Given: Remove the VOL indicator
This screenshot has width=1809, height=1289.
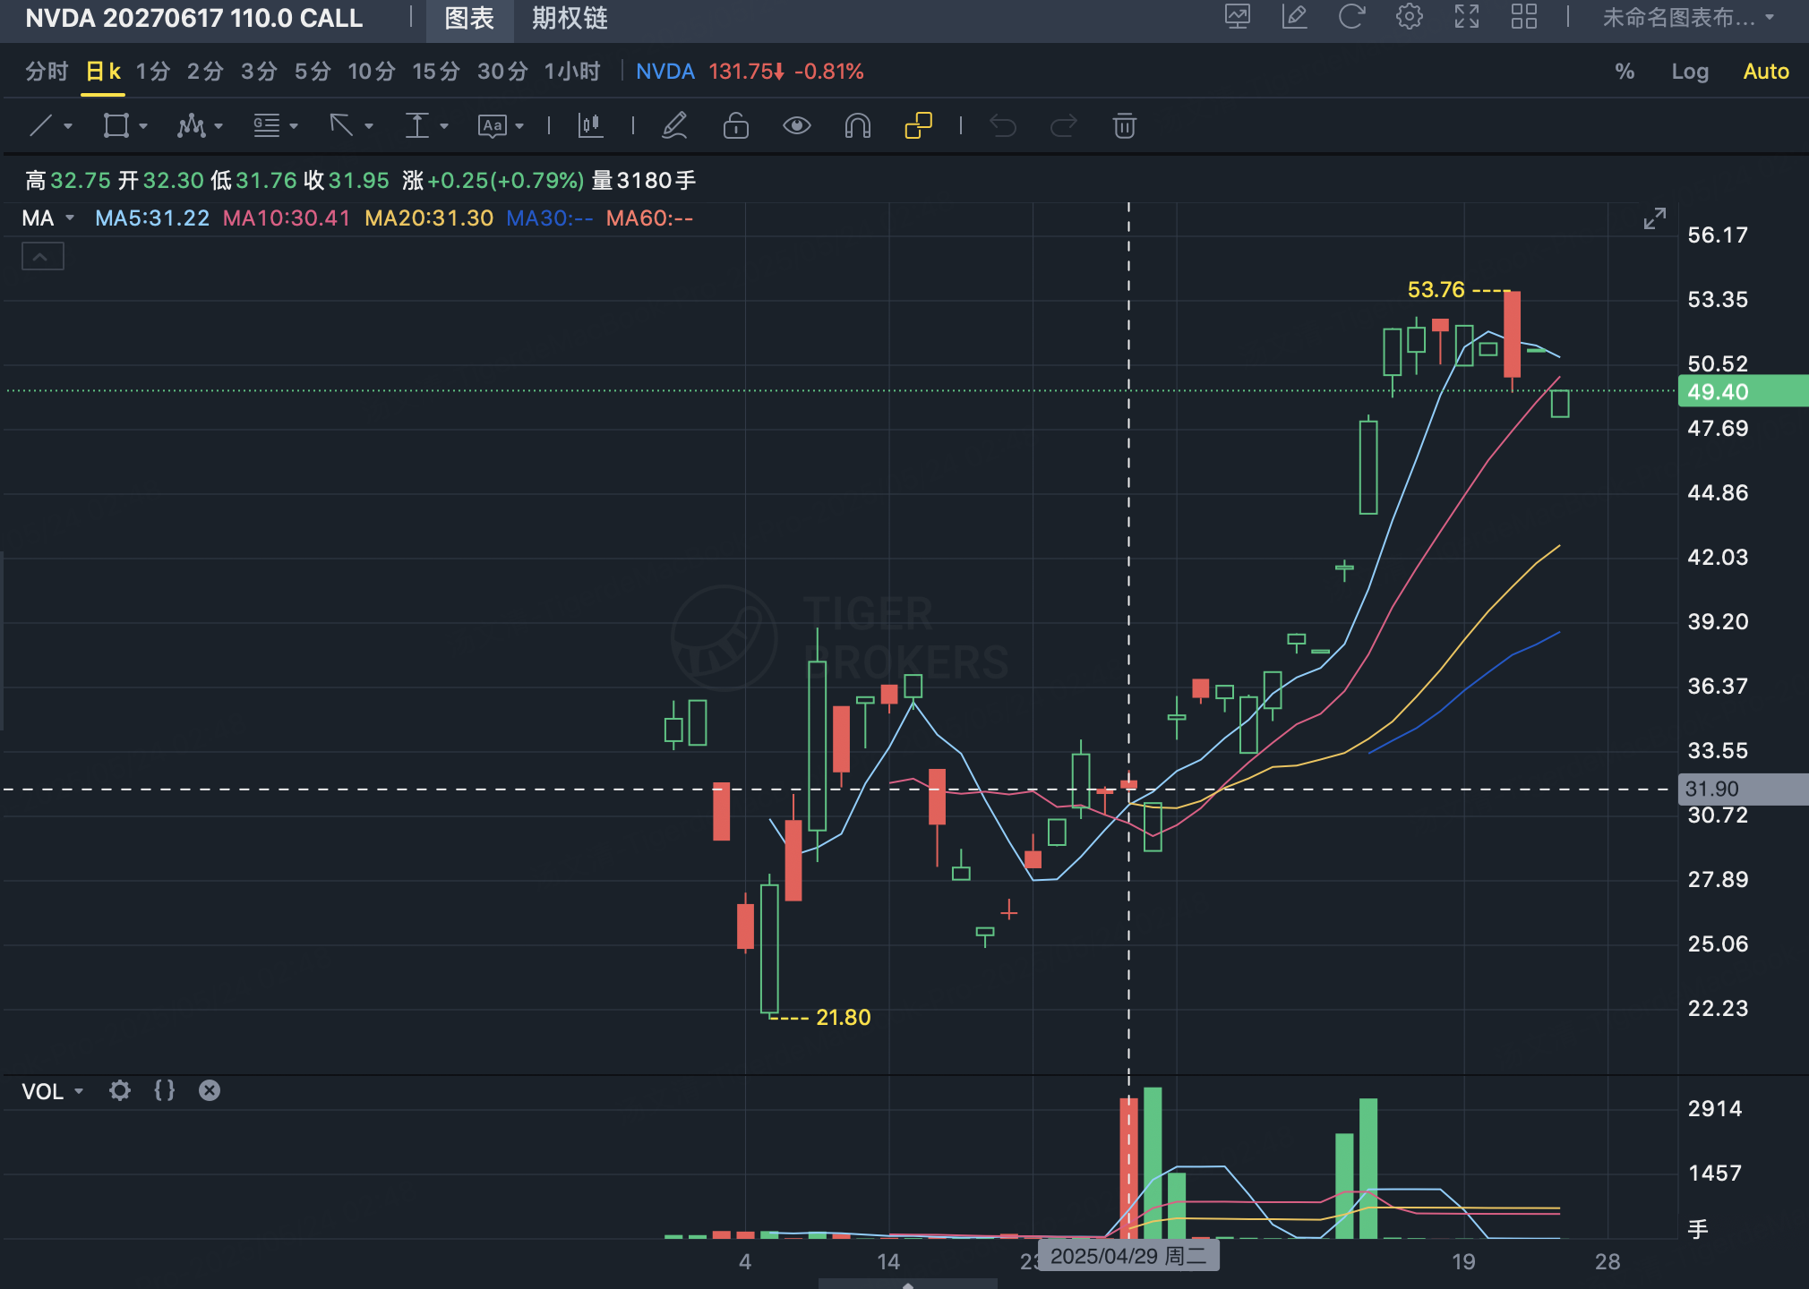Looking at the screenshot, I should [210, 1090].
